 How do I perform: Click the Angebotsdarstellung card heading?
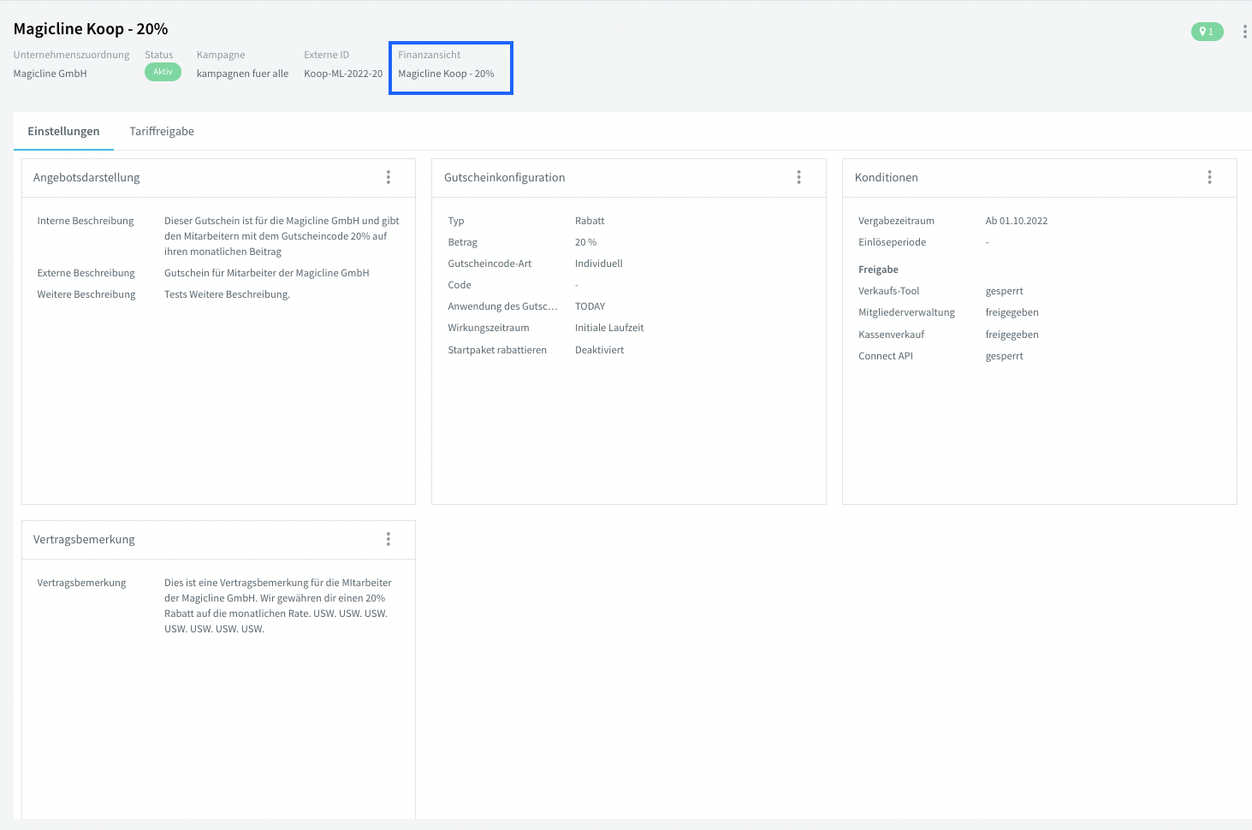86,177
